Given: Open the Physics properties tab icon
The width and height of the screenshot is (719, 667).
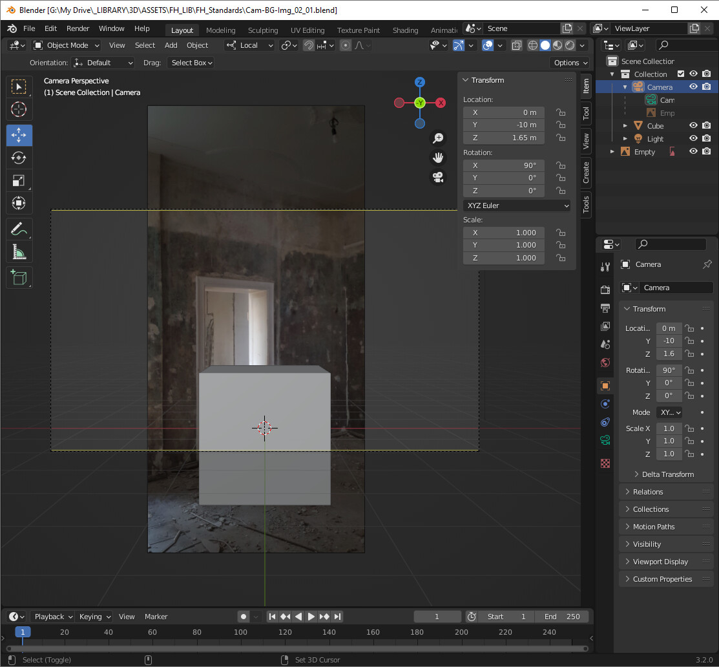Looking at the screenshot, I should (605, 404).
